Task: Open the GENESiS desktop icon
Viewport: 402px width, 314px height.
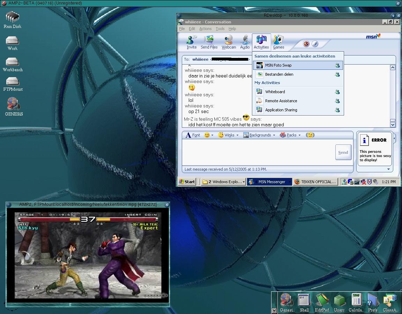Action: (x=14, y=106)
